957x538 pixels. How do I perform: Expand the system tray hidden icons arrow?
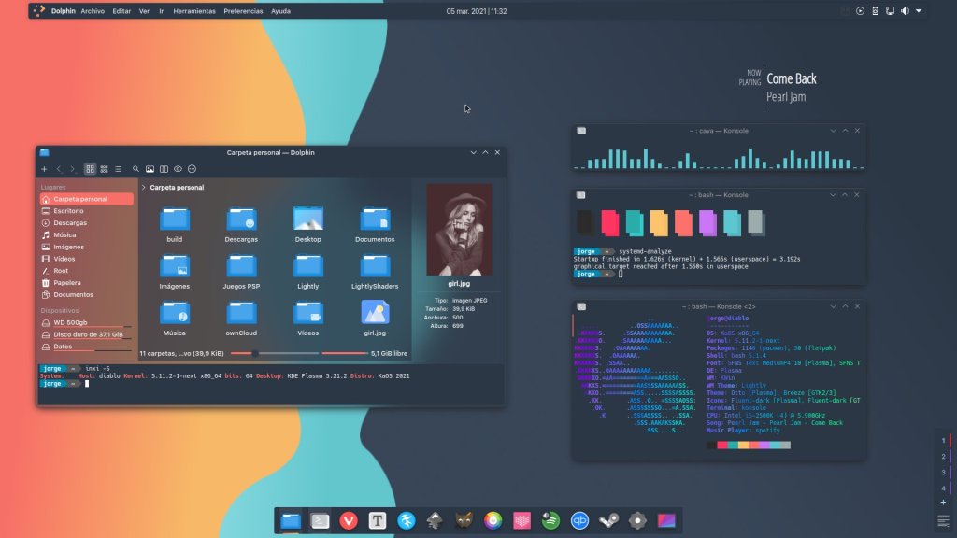coord(919,11)
